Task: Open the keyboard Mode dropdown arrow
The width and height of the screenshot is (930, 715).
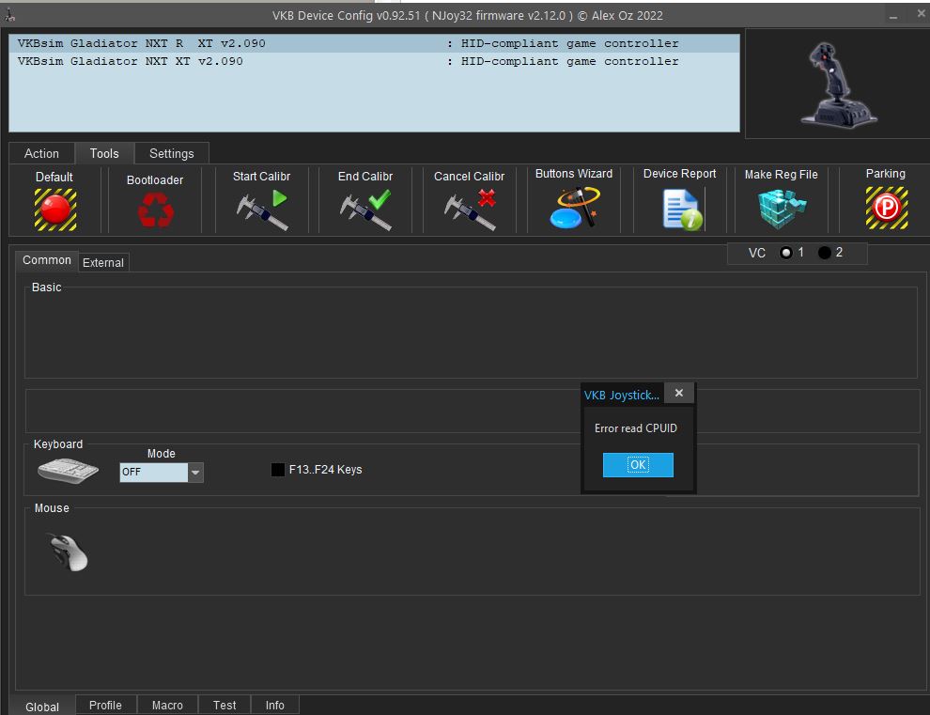Action: pyautogui.click(x=195, y=473)
